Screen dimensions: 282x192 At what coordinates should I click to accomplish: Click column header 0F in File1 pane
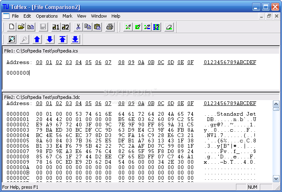(x=190, y=62)
